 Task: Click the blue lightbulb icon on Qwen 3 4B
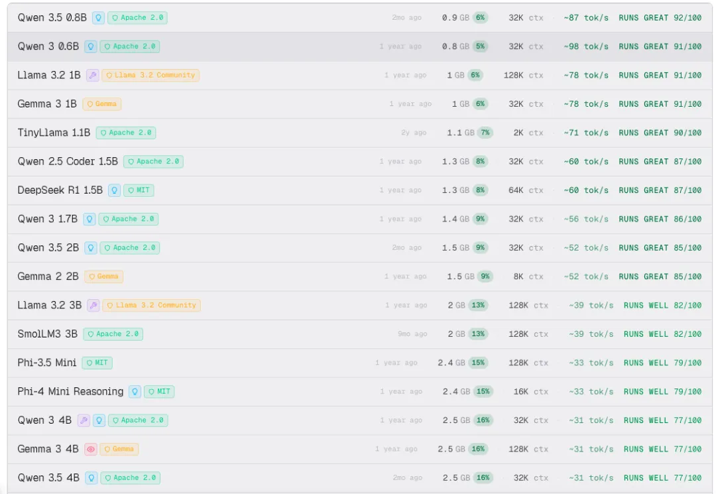(x=99, y=420)
